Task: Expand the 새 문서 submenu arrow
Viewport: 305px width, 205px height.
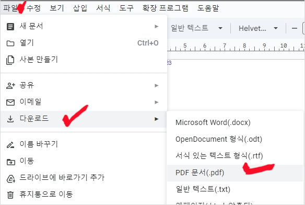Action: pos(156,26)
